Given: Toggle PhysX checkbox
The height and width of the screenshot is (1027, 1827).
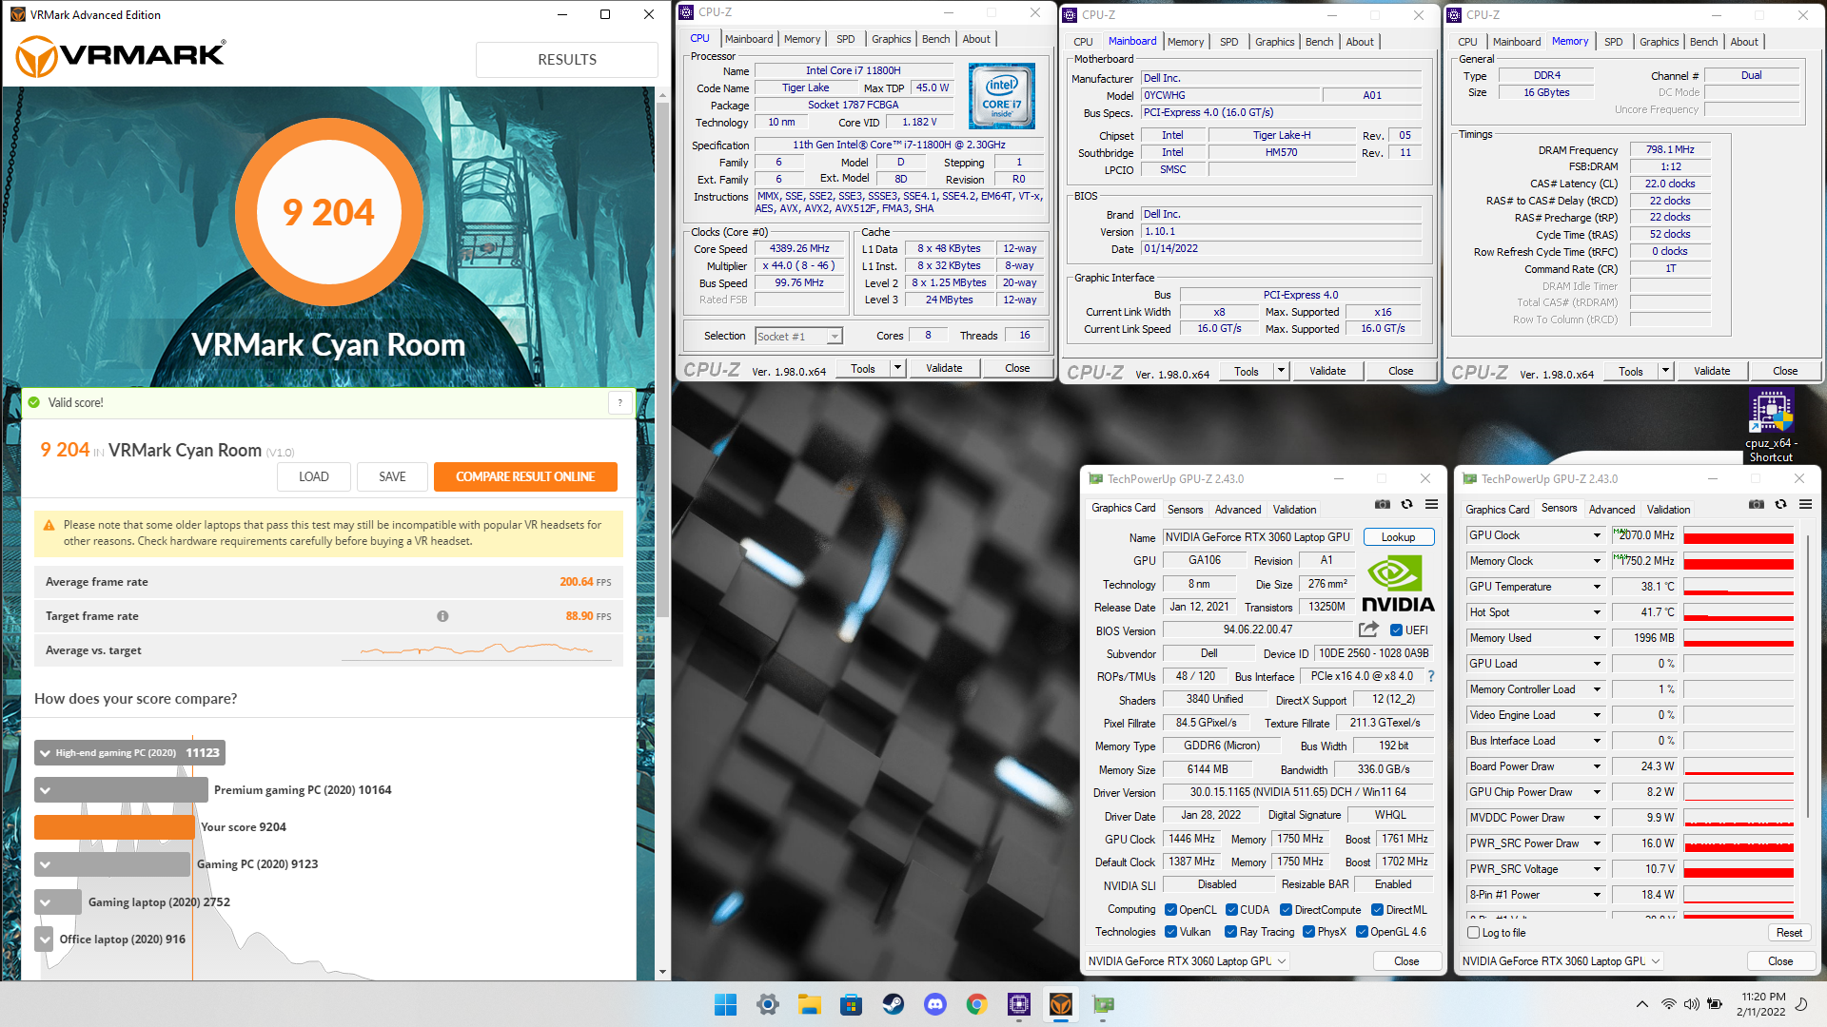Looking at the screenshot, I should tap(1308, 932).
